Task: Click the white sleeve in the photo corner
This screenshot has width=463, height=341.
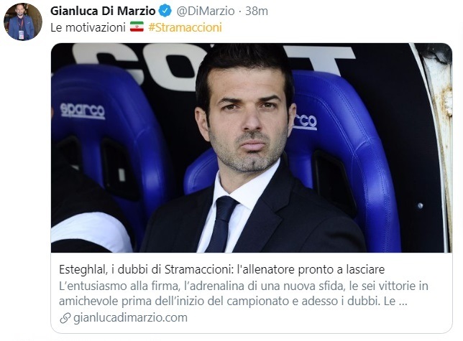Action: tap(91, 231)
